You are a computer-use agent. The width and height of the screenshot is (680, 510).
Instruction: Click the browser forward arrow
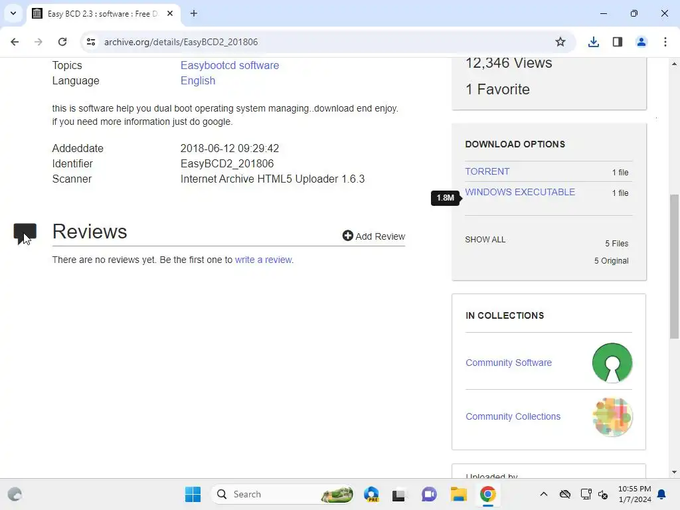click(x=39, y=42)
